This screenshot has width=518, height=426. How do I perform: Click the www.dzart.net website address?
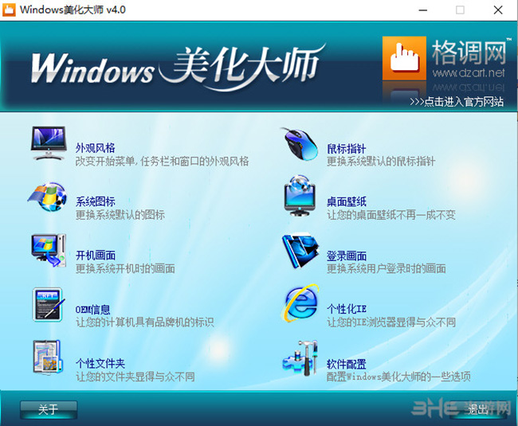point(469,72)
